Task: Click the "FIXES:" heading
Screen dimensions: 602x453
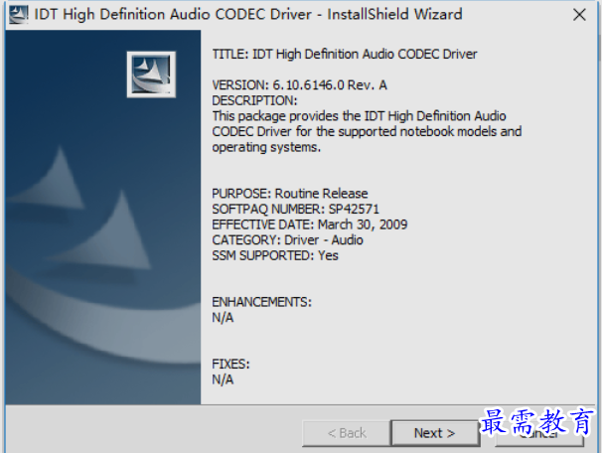Action: click(230, 364)
